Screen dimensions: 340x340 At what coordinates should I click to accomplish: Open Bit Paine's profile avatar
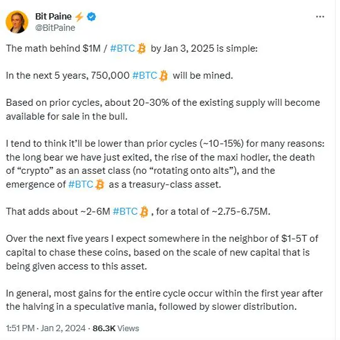point(17,22)
